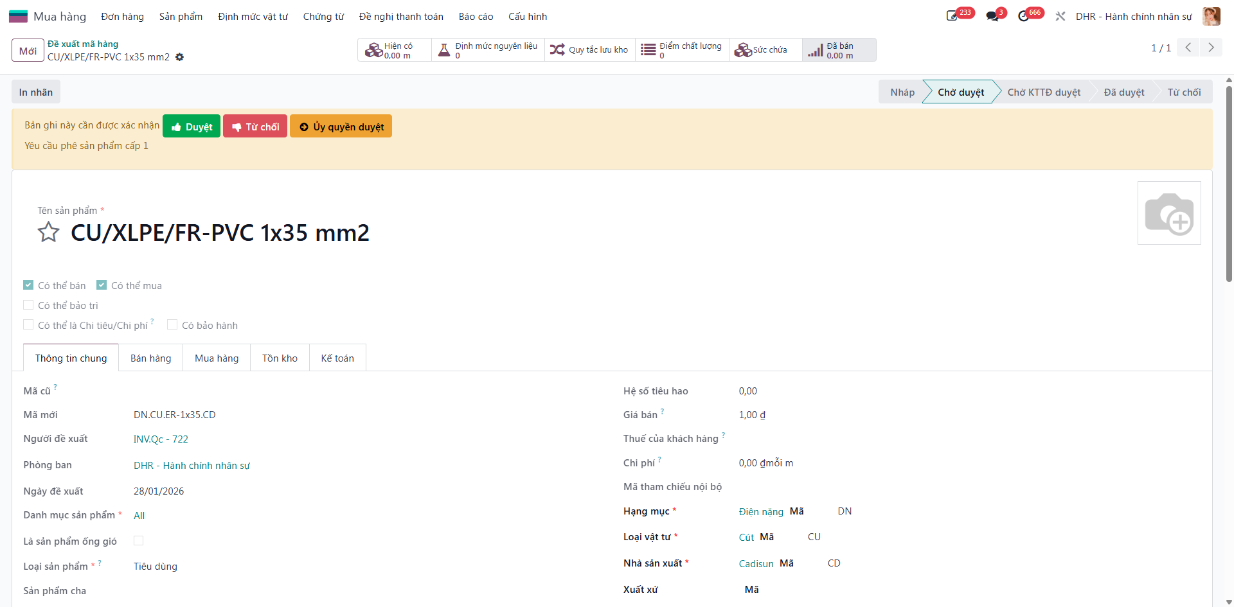Open Quy tắc lưu kho shuffle button
Viewport: 1234px width, 607px height.
[x=590, y=50]
